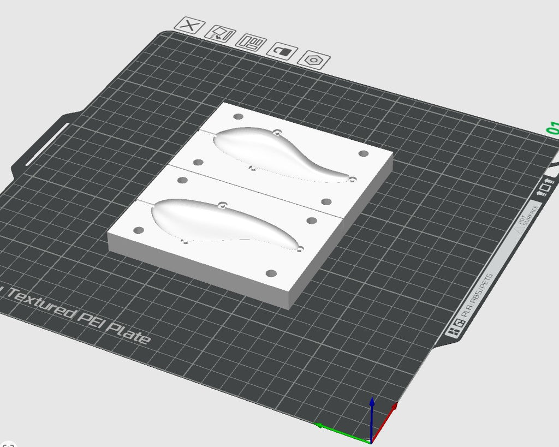
Task: Open plate settings hexagon icon
Action: point(314,59)
